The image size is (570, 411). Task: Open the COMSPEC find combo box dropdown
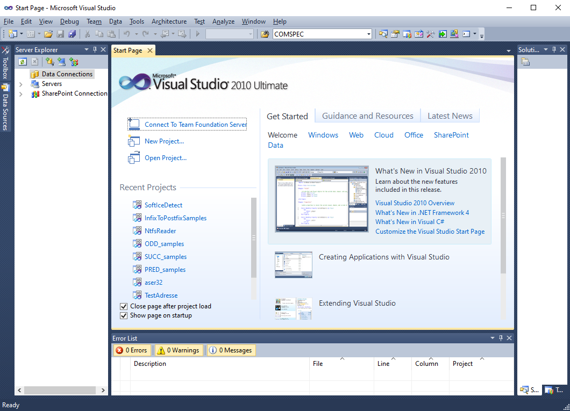click(369, 34)
